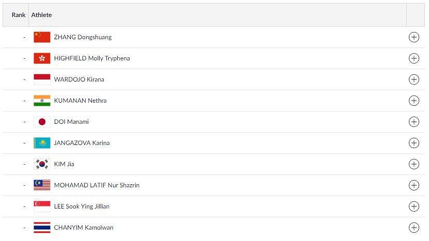Viewport: 429px width, 241px height.
Task: Sort by the Rank column header
Action: (19, 15)
